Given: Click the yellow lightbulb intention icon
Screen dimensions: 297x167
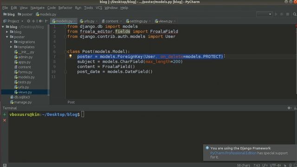Looking at the screenshot, I should coord(70,56).
